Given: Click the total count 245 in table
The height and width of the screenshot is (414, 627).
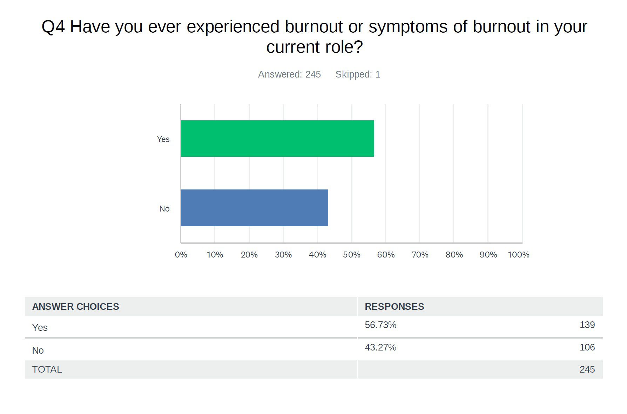Looking at the screenshot, I should 587,369.
